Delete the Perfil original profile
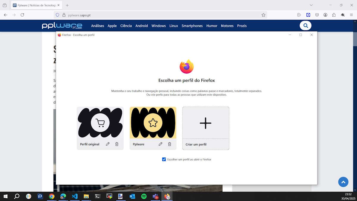The height and width of the screenshot is (201, 357). pos(117,144)
